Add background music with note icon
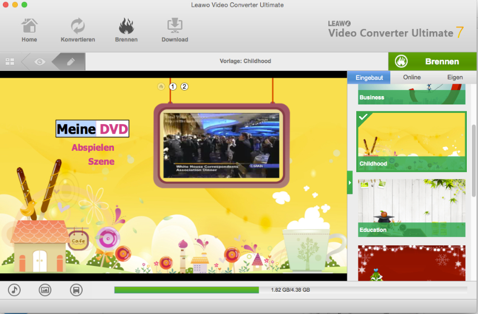 (15, 290)
